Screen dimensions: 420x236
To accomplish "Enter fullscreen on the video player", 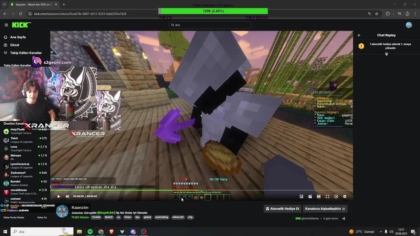I will point(327,196).
